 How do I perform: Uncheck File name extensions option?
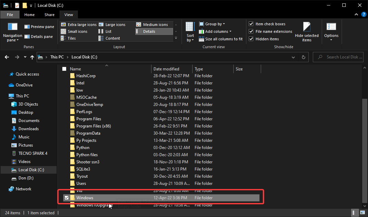pos(251,31)
